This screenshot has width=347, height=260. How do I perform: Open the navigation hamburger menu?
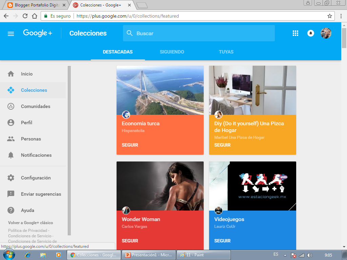click(x=11, y=33)
